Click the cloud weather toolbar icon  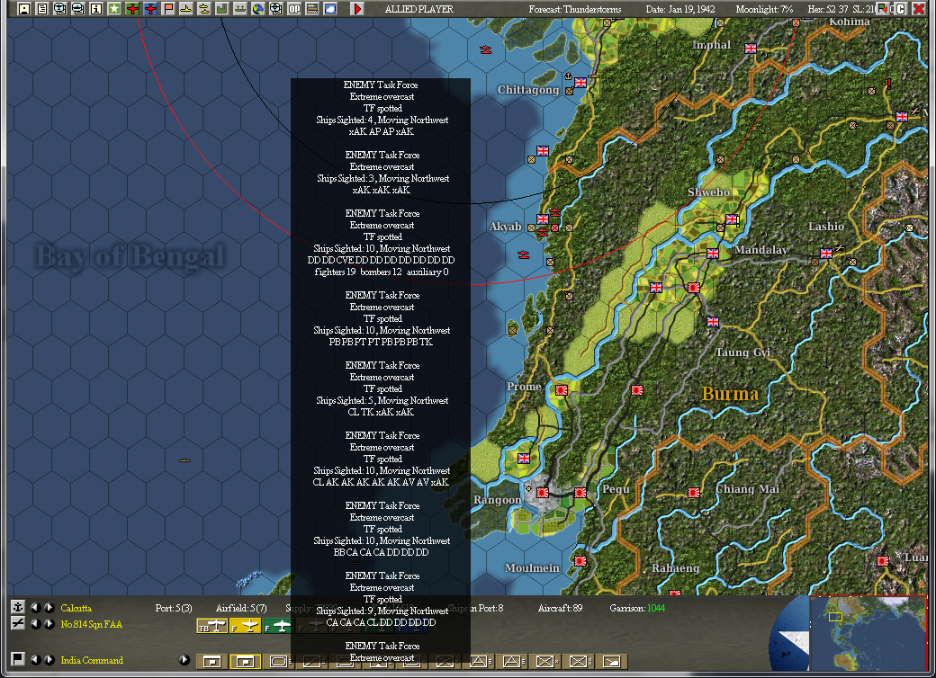[x=329, y=8]
